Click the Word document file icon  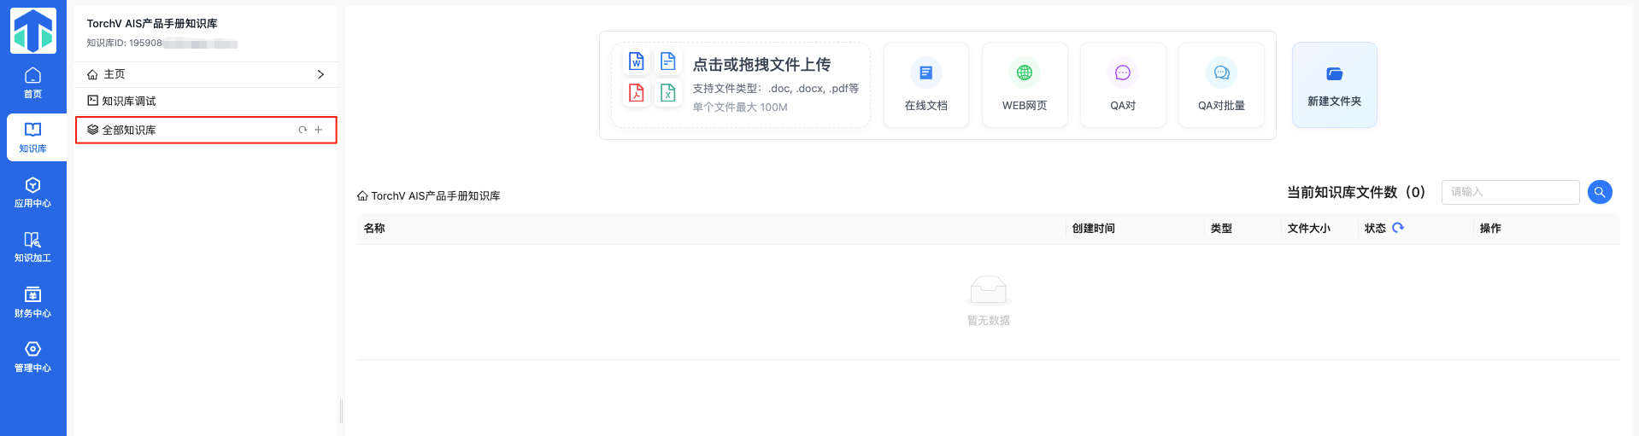pyautogui.click(x=637, y=61)
